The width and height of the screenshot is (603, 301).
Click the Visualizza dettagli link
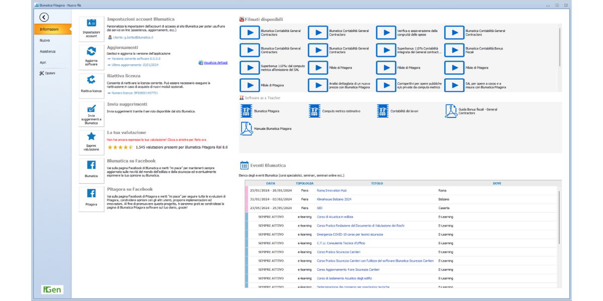point(215,63)
